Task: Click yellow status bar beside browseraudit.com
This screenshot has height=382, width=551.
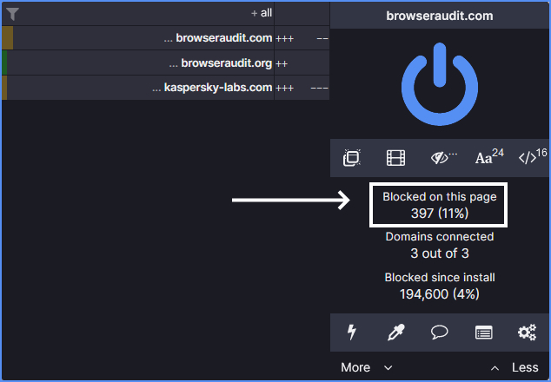Action: pyautogui.click(x=7, y=38)
